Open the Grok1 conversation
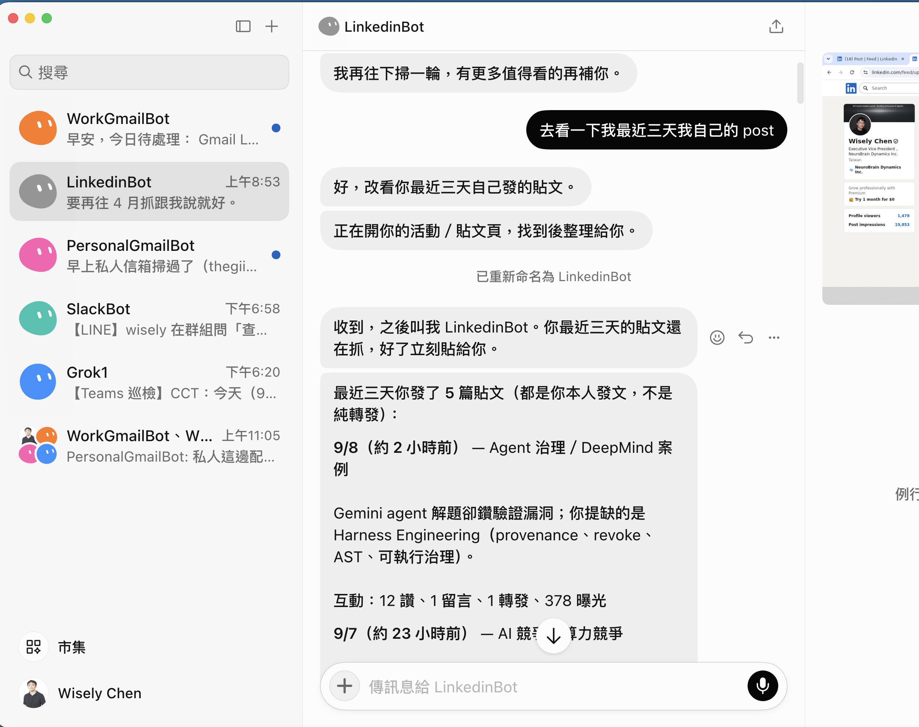This screenshot has width=919, height=727. click(149, 382)
